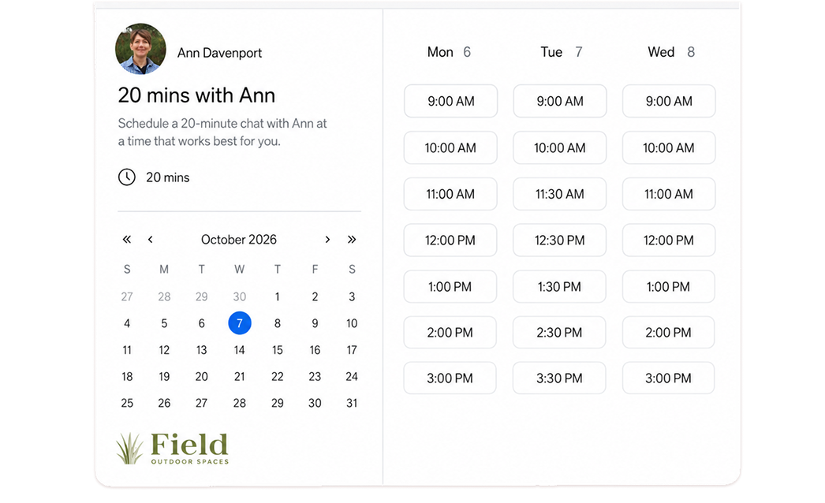Select October 16 in the calendar
The image size is (825, 503).
(x=315, y=350)
